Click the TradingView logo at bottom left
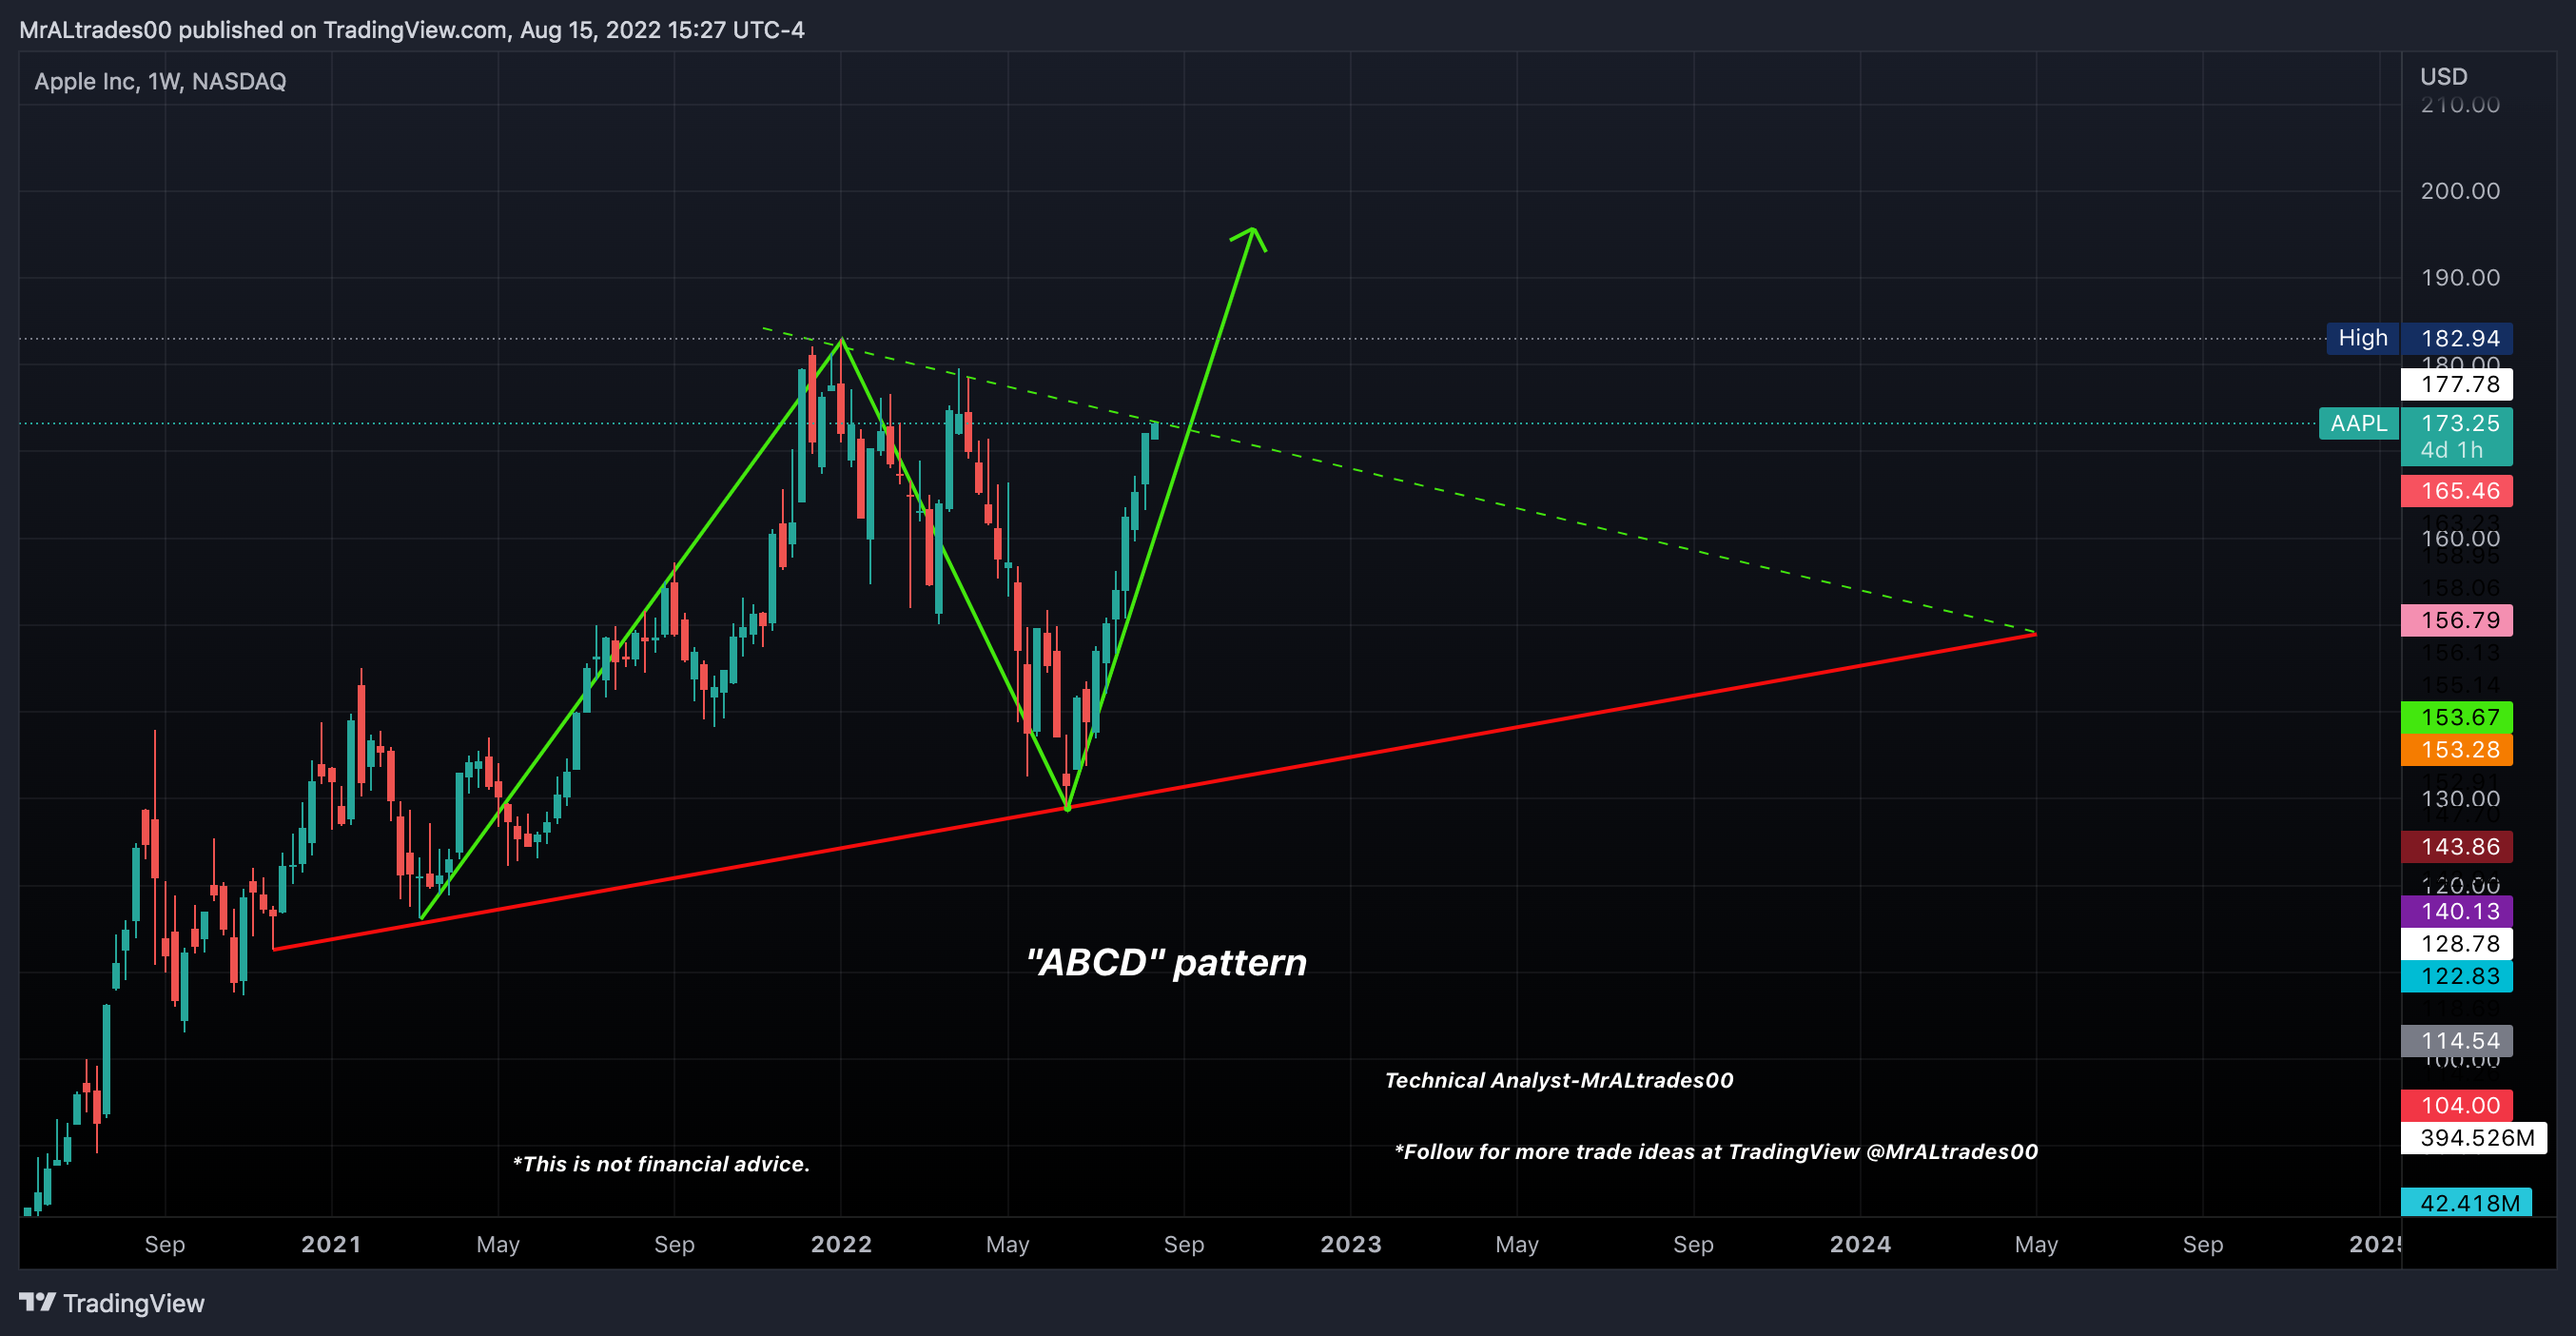Screen dimensions: 2576x1336 112,1303
